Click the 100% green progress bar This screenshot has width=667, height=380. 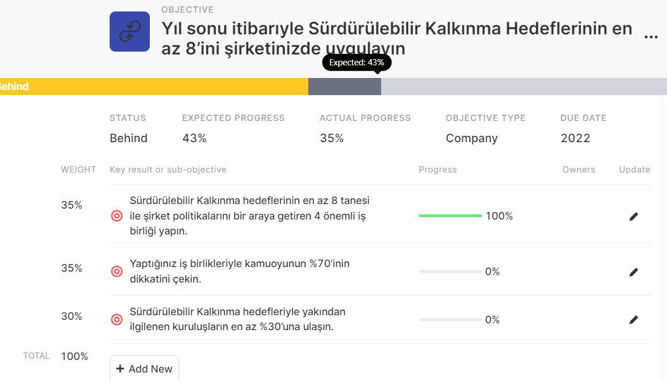coord(450,216)
